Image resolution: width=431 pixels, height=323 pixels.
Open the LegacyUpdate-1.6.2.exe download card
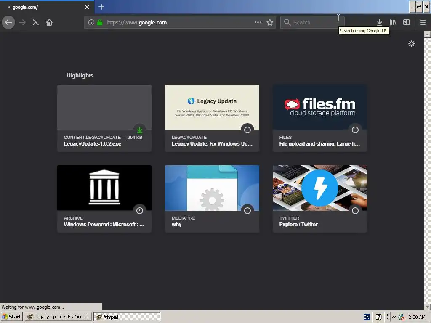(104, 118)
